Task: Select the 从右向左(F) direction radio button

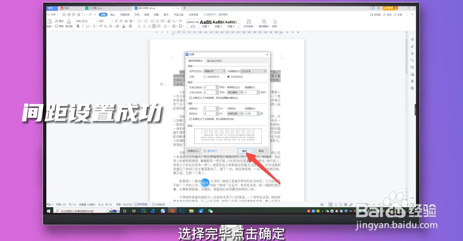Action: 205,77
